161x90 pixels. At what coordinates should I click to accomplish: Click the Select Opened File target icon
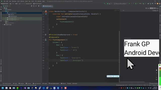pyautogui.click(x=31, y=6)
